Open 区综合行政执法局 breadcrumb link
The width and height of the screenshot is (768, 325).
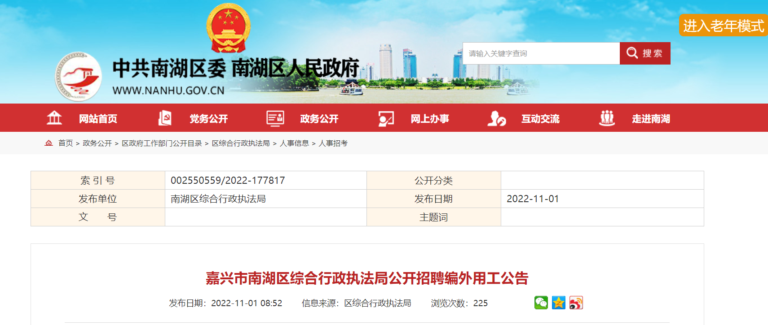pos(241,143)
